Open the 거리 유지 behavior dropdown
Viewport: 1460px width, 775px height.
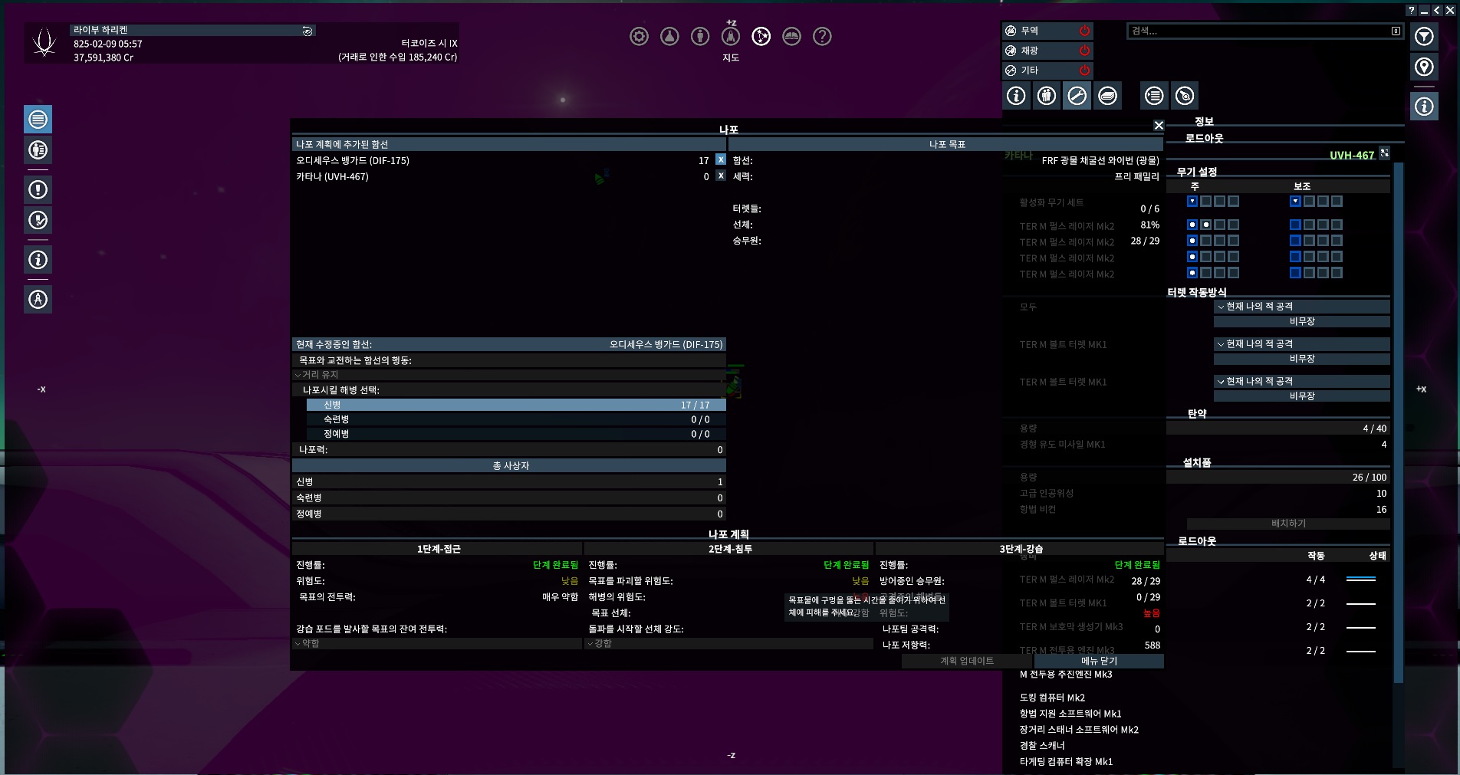[509, 375]
